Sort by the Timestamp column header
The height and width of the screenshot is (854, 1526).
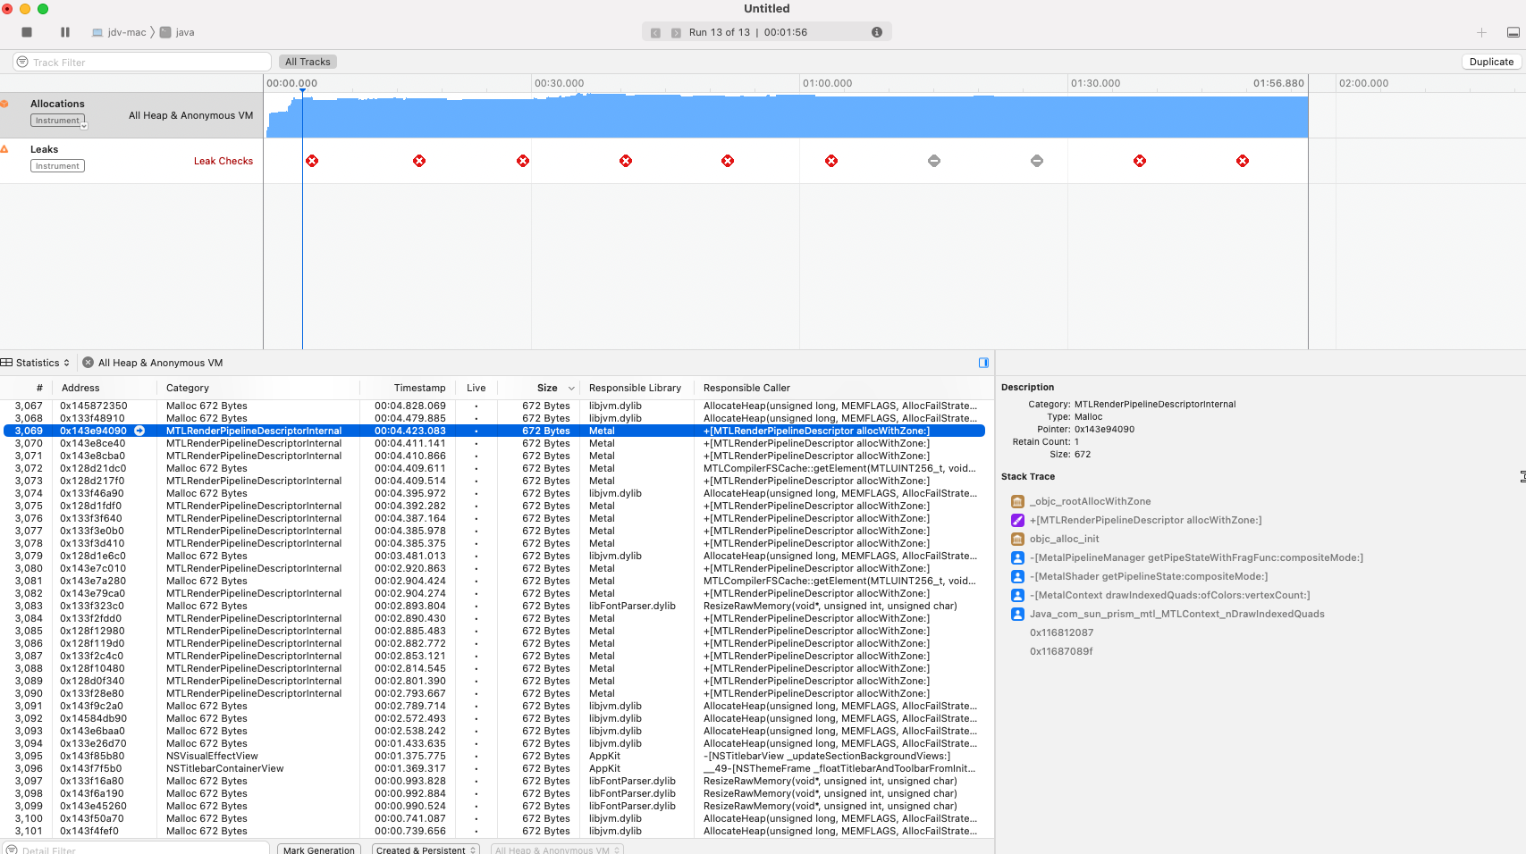(x=419, y=388)
